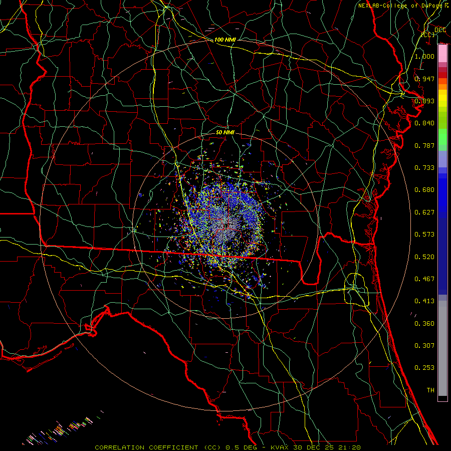The image size is (451, 451).
Task: Click the 0.573 scale label
Action: (x=424, y=234)
